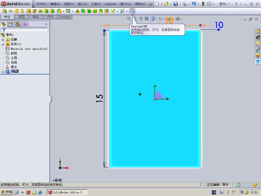Click the Print icon

tap(185, 4)
